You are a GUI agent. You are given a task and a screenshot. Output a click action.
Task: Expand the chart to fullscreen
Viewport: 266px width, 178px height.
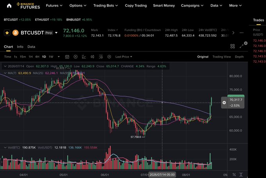click(x=241, y=46)
